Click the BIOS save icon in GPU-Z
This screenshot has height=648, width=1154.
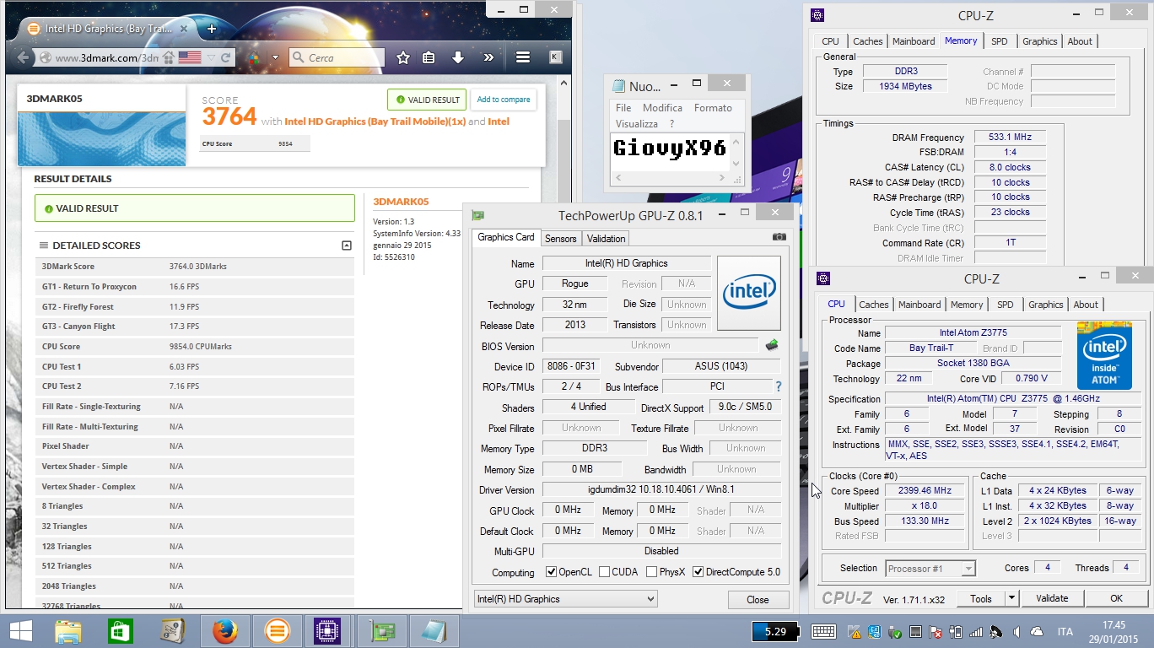click(x=771, y=345)
